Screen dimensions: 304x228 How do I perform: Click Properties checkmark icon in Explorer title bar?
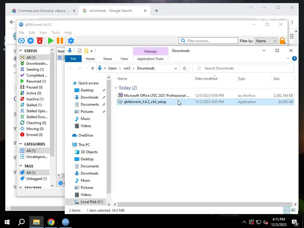(x=79, y=51)
